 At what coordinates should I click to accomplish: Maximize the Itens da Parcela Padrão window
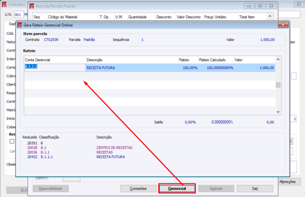(x=260, y=6)
